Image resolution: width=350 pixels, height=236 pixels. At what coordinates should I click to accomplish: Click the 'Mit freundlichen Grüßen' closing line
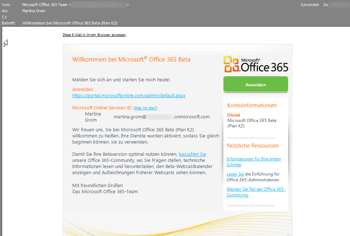(x=97, y=186)
